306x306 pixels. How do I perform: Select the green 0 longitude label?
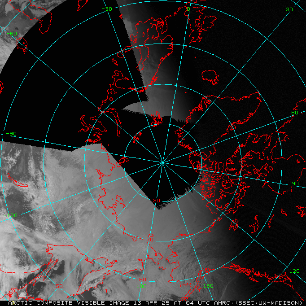tap(188, 9)
